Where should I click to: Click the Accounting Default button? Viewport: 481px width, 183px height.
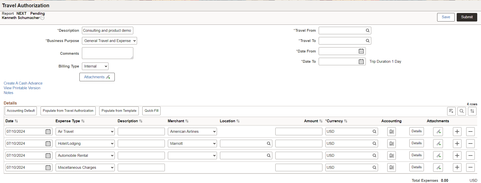pyautogui.click(x=21, y=111)
